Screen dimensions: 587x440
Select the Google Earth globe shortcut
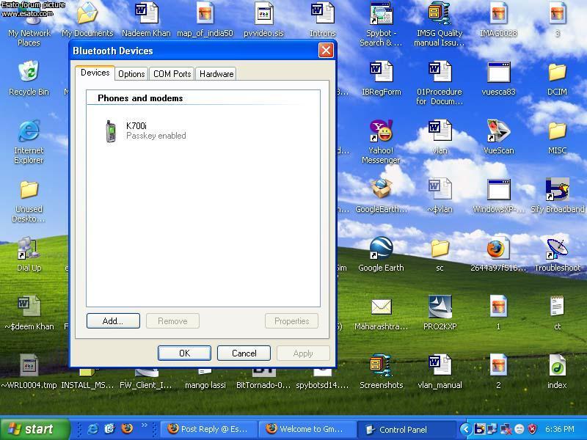click(381, 248)
